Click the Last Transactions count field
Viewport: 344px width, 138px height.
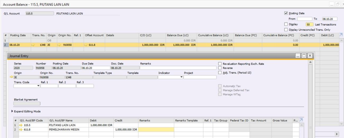(310, 25)
